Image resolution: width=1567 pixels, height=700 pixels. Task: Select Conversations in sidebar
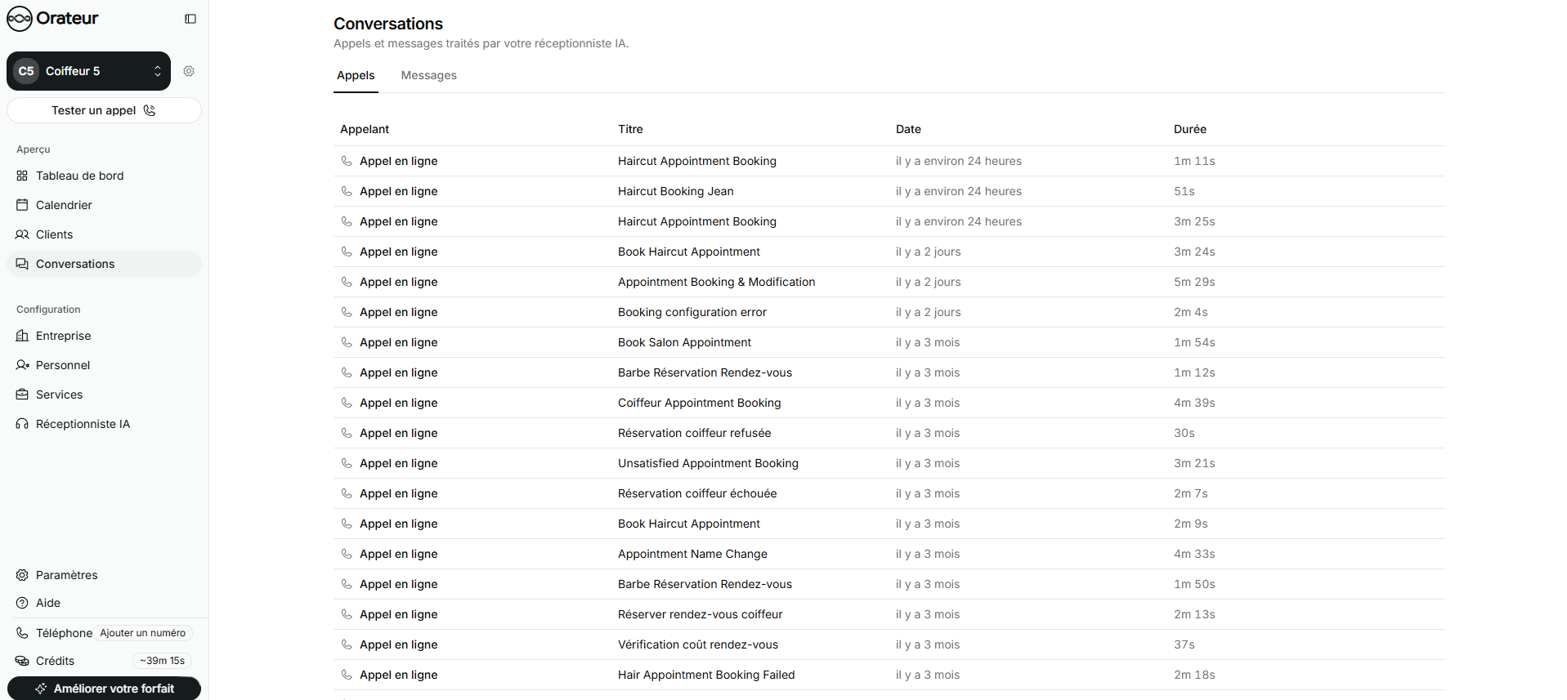click(x=104, y=264)
